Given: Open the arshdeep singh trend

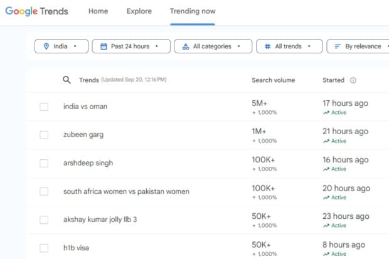Looking at the screenshot, I should coord(88,163).
